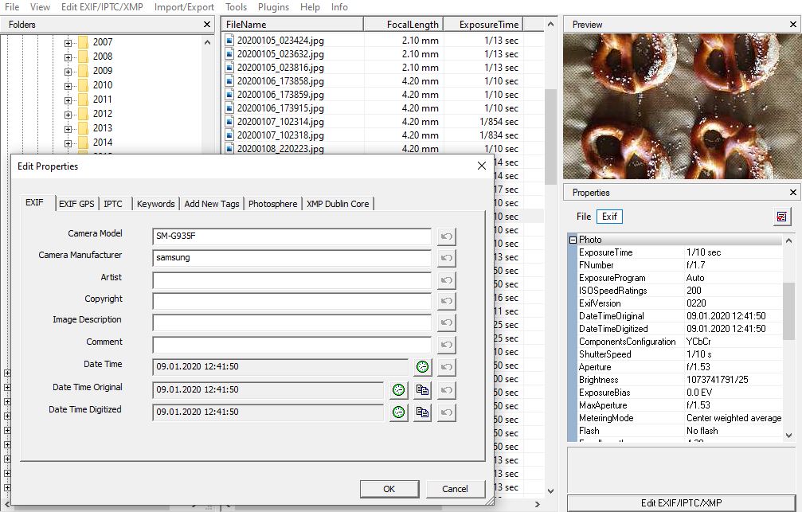Undo Date Time Original changes
Screen dimensions: 802x512
[447, 390]
